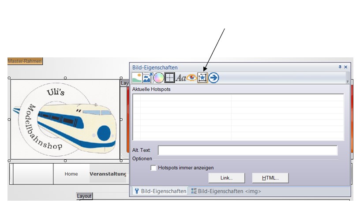The image size is (360, 206).
Task: Switch to the Bild-Eigenschaften tab
Action: [160, 191]
